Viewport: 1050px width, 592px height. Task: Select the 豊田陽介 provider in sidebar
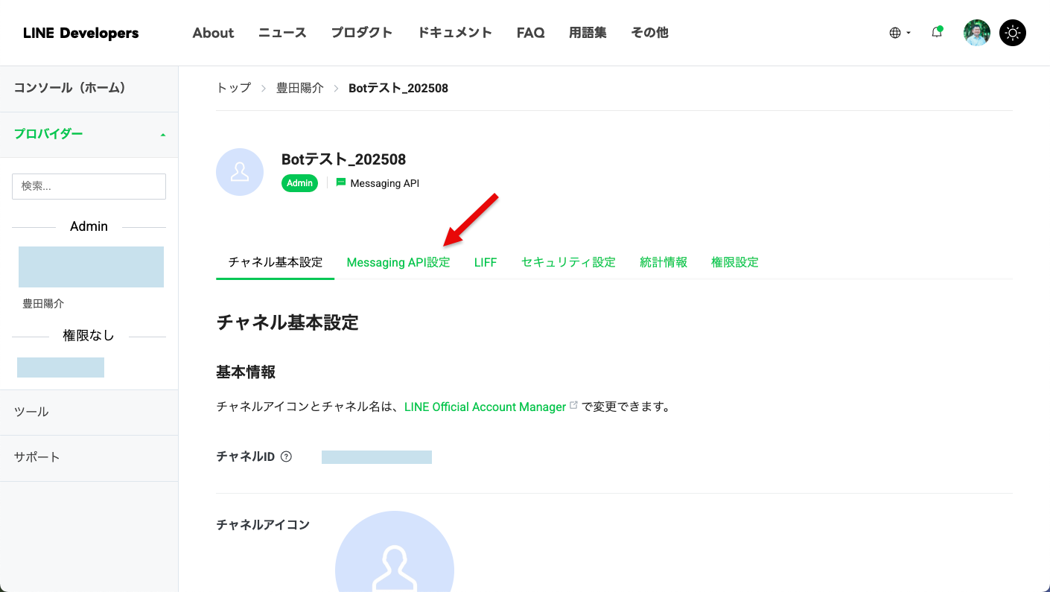(x=44, y=304)
